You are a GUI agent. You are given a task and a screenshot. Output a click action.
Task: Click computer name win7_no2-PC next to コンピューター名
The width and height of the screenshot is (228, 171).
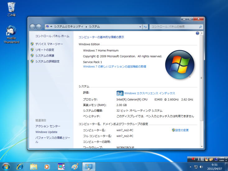tap(125, 130)
